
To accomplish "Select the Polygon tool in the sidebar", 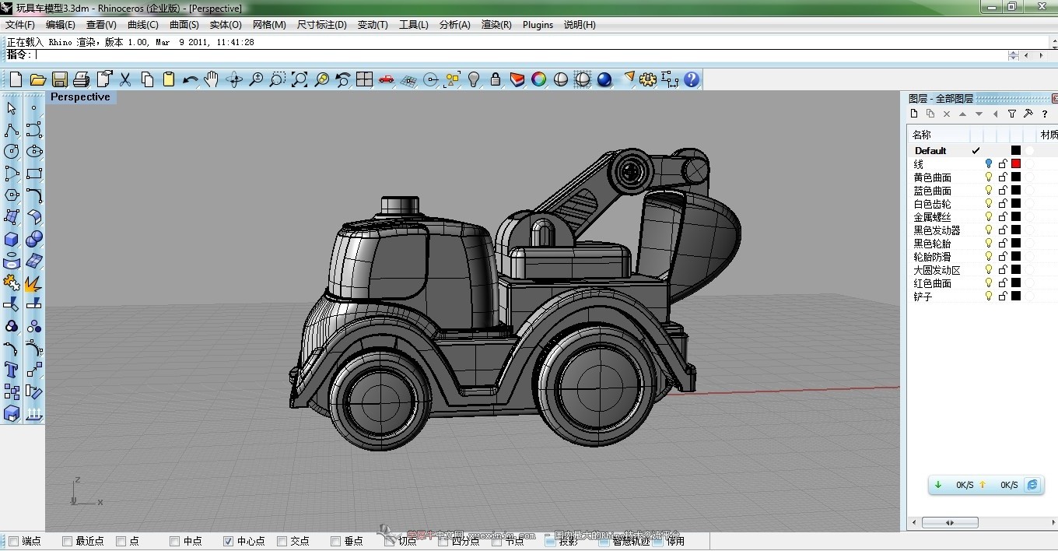I will (x=12, y=195).
